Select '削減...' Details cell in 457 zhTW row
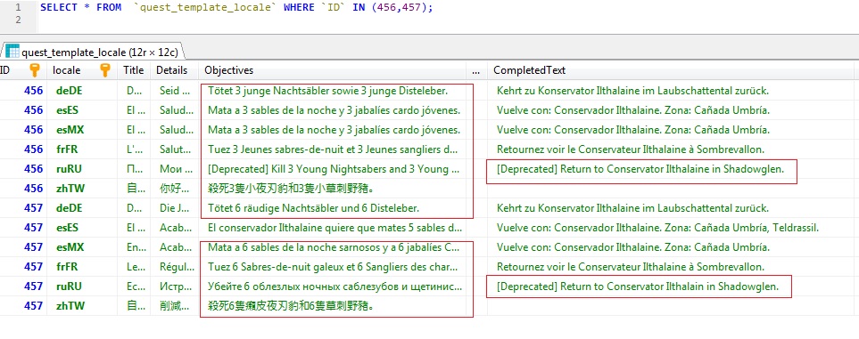Image resolution: width=859 pixels, height=339 pixels. pos(174,306)
